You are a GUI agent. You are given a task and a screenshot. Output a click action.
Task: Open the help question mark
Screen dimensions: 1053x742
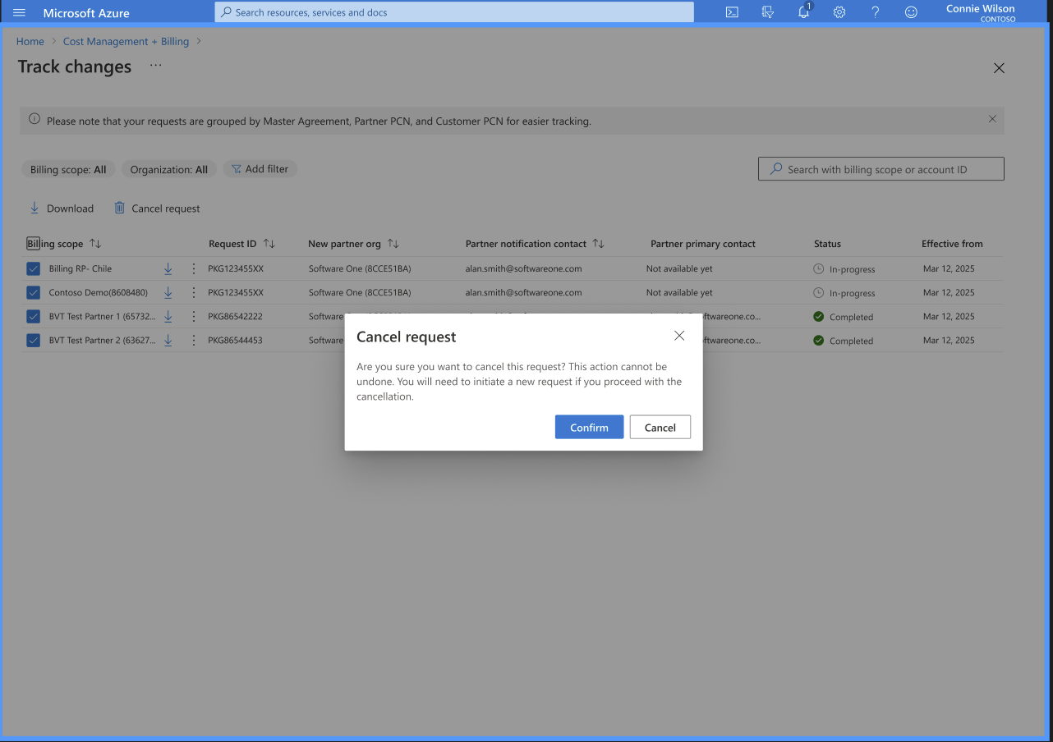tap(876, 12)
